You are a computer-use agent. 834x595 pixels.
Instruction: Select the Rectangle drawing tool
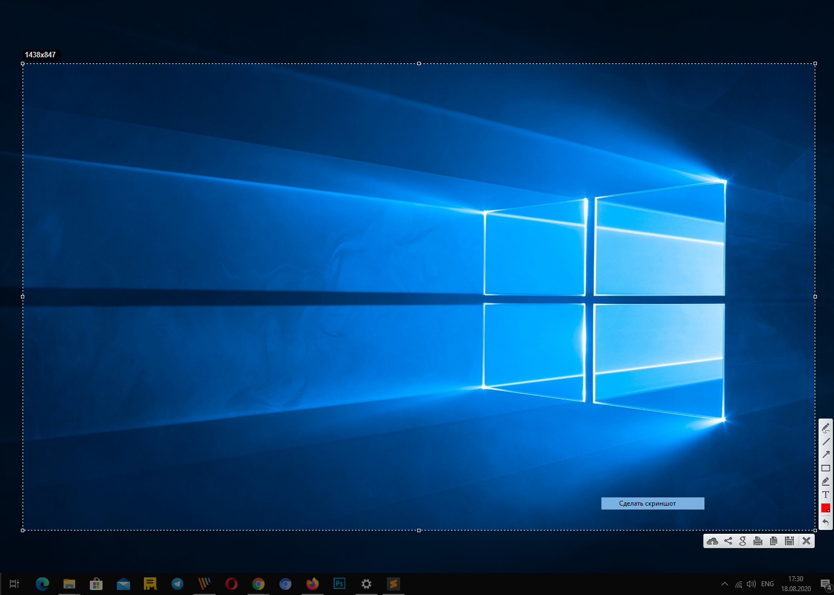tap(825, 468)
